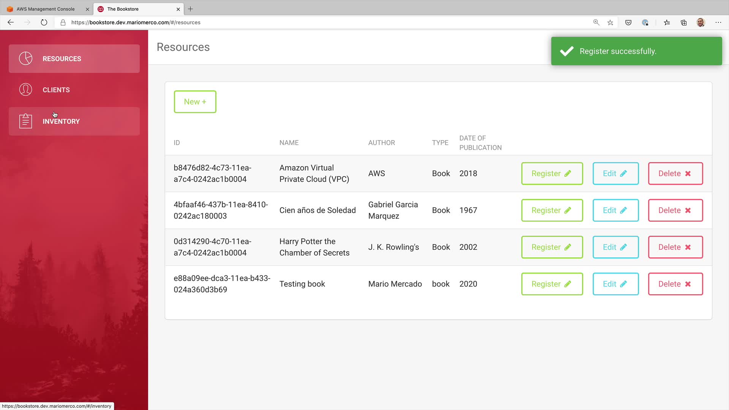Reload the page with the browser refresh icon
The width and height of the screenshot is (729, 410).
[44, 22]
